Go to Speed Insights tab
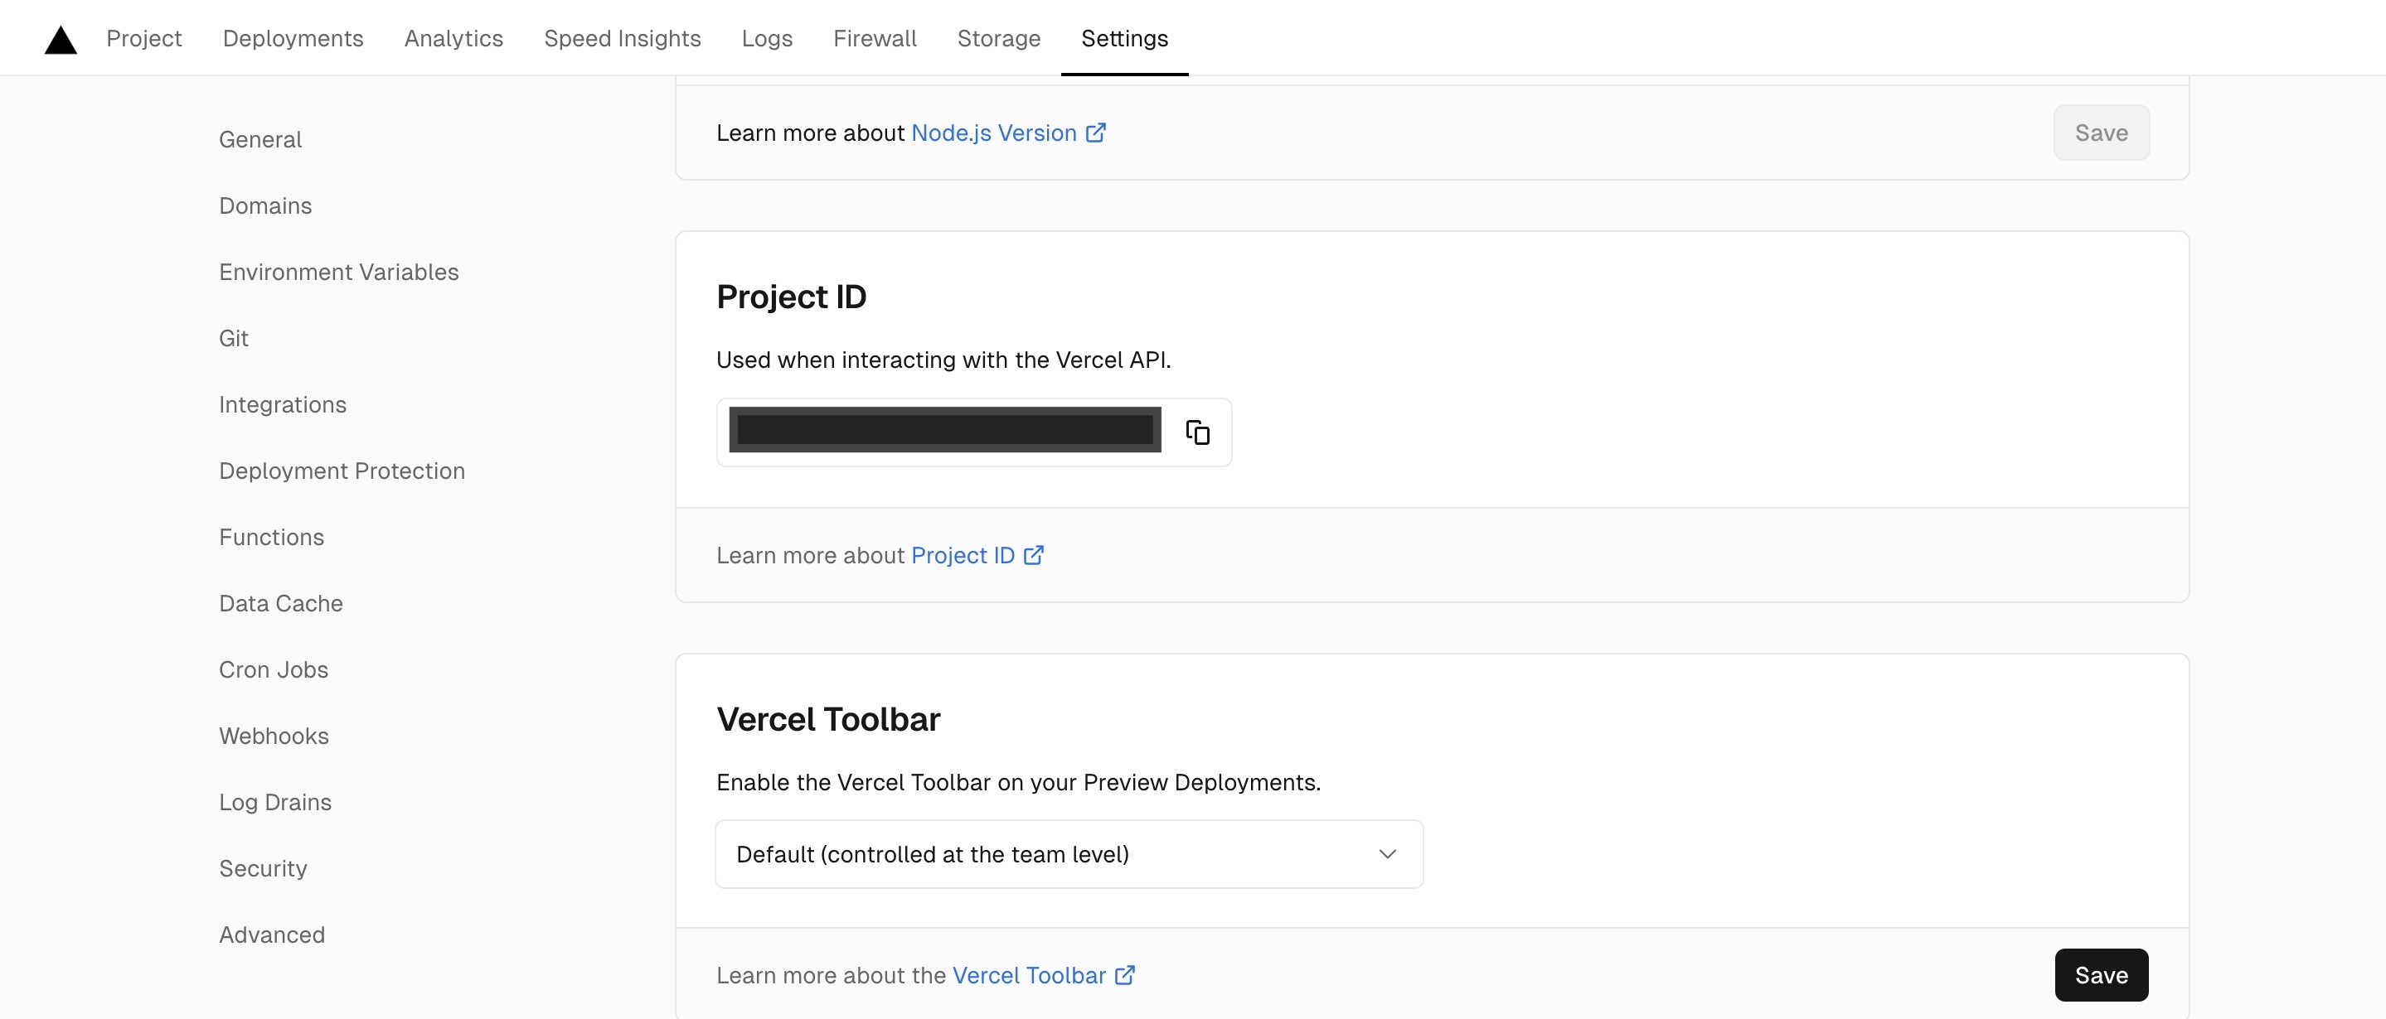Viewport: 2386px width, 1019px height. point(622,38)
